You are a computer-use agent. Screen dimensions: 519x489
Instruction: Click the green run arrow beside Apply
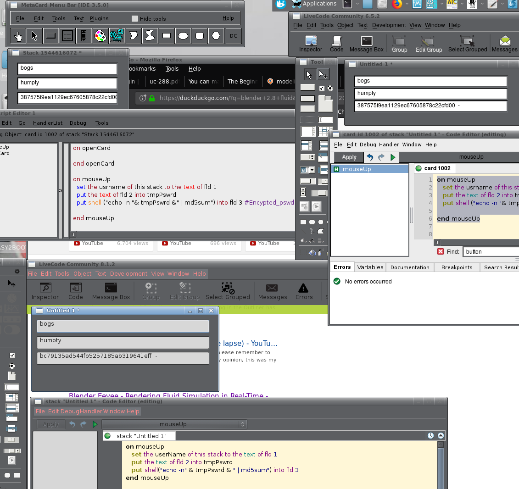(393, 157)
